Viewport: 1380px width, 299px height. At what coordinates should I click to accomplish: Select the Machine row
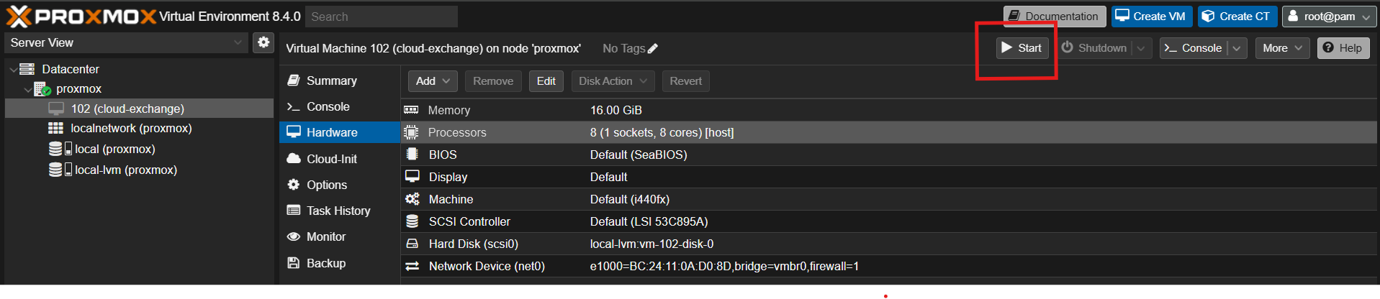coord(888,199)
